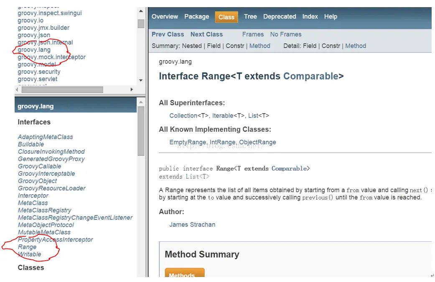Screen dimensions: 435x282
Task: Open the Writable interface link
Action: [x=29, y=254]
